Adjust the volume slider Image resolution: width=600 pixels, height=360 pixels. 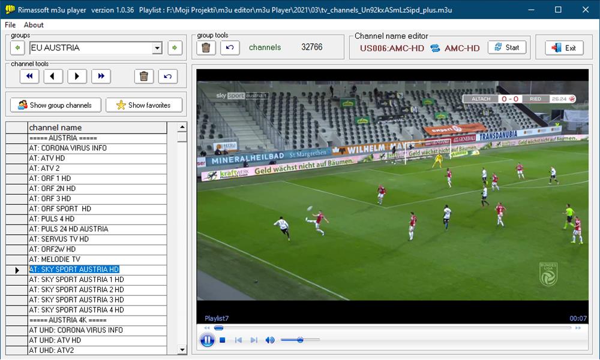coord(300,340)
